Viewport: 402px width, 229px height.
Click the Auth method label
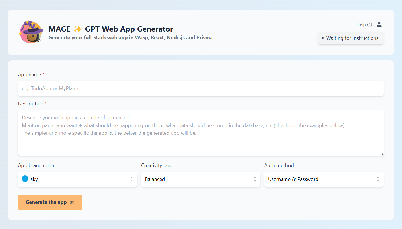pos(279,165)
